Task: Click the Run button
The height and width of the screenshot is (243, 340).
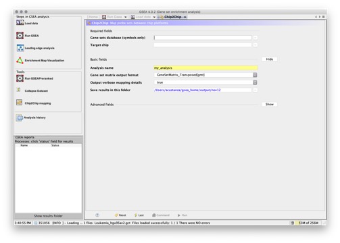Action: (183, 215)
